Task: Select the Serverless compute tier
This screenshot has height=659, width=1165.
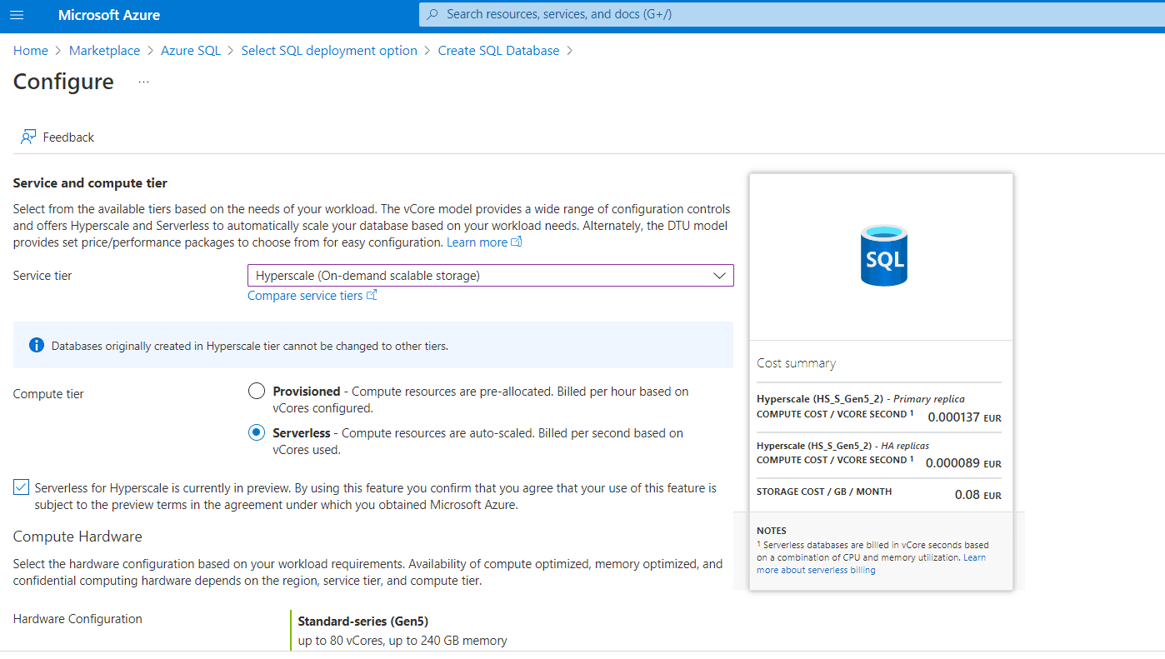Action: [x=257, y=433]
